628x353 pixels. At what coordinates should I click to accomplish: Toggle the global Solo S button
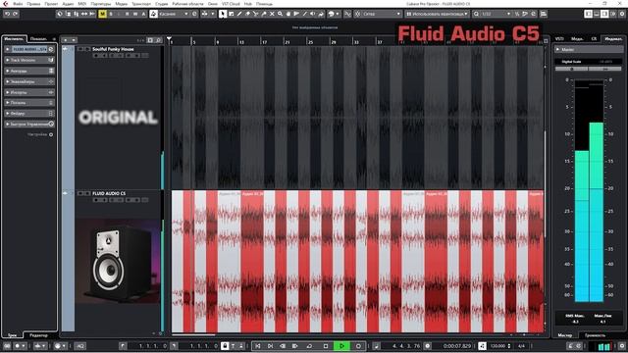click(111, 14)
